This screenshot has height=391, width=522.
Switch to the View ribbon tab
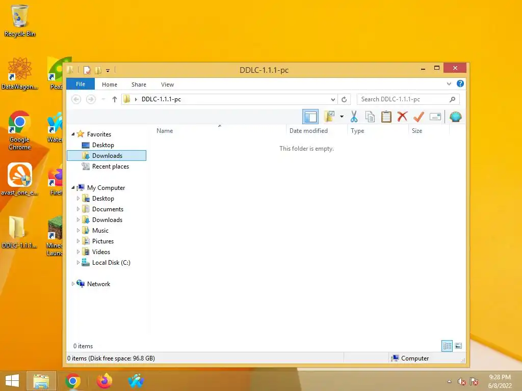click(167, 85)
